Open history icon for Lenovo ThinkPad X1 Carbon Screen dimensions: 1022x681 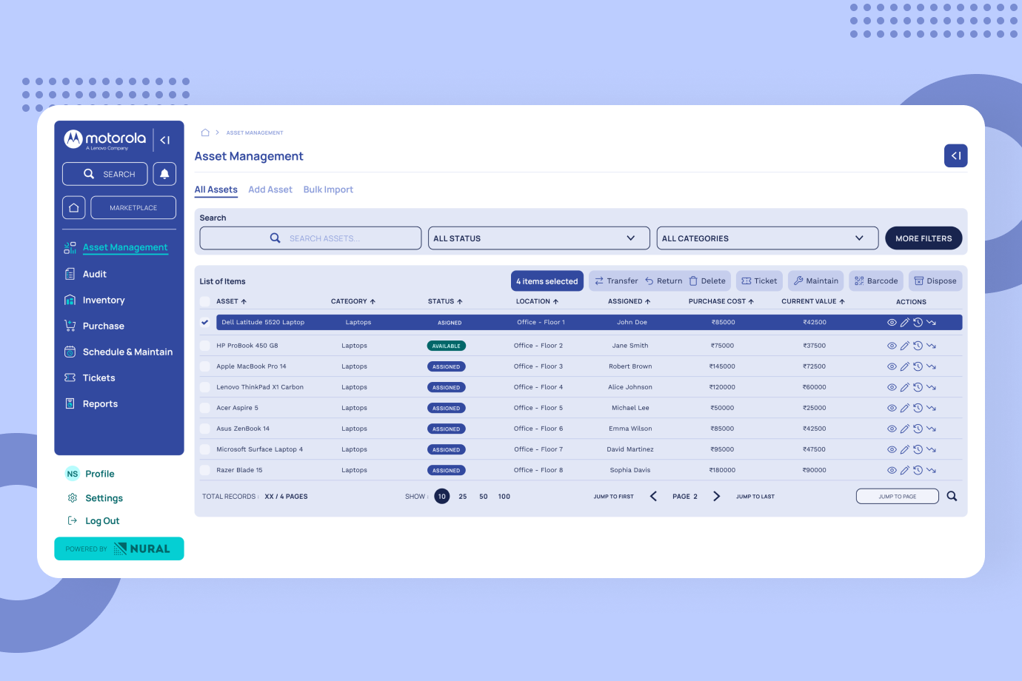click(x=918, y=387)
